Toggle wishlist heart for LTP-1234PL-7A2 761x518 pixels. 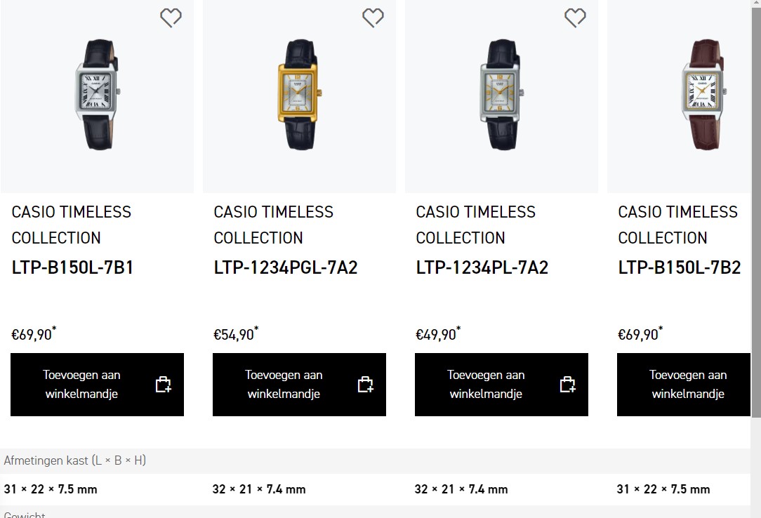click(575, 18)
